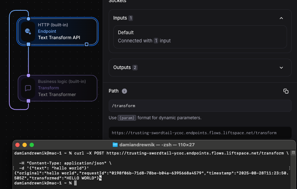Click the bottom output socket of Transform node
Viewport: 297px width, 189px height.
(x=29, y=101)
